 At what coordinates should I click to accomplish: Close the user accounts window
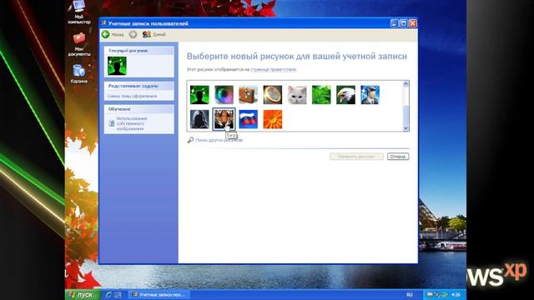click(x=413, y=23)
